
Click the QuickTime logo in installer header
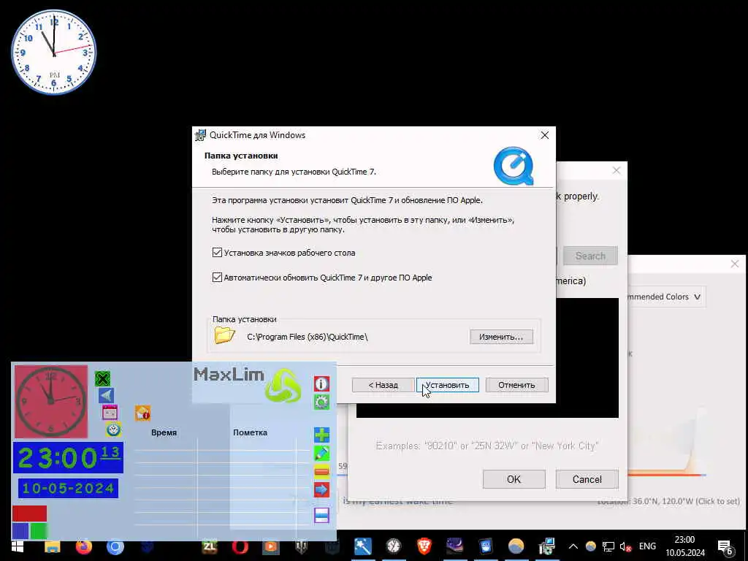[514, 166]
